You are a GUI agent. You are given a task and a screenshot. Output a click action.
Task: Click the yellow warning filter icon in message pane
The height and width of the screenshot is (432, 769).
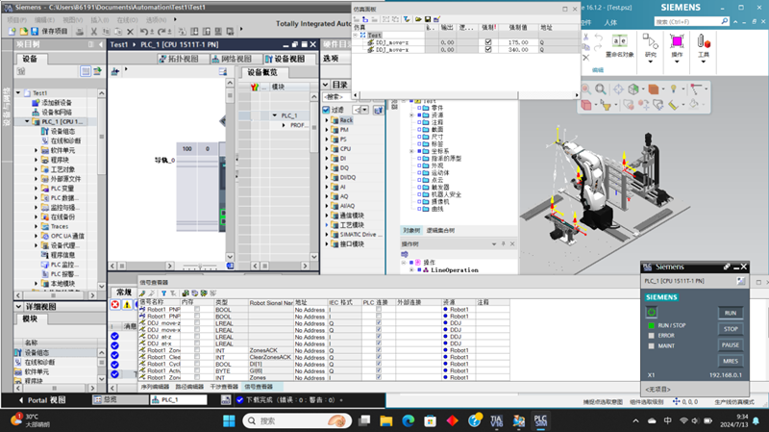(127, 305)
